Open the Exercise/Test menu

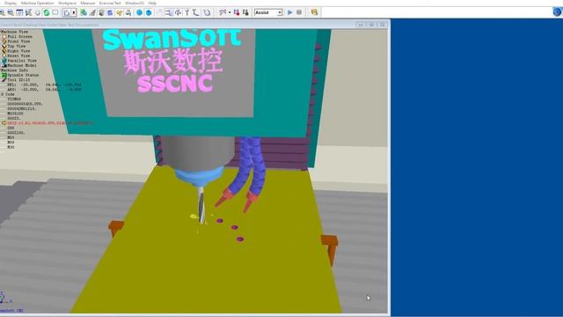[110, 3]
